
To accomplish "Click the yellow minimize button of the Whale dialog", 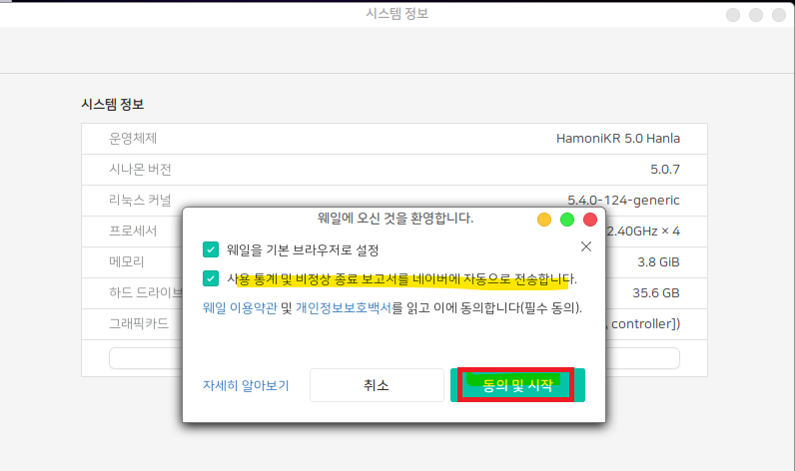I will pos(544,220).
